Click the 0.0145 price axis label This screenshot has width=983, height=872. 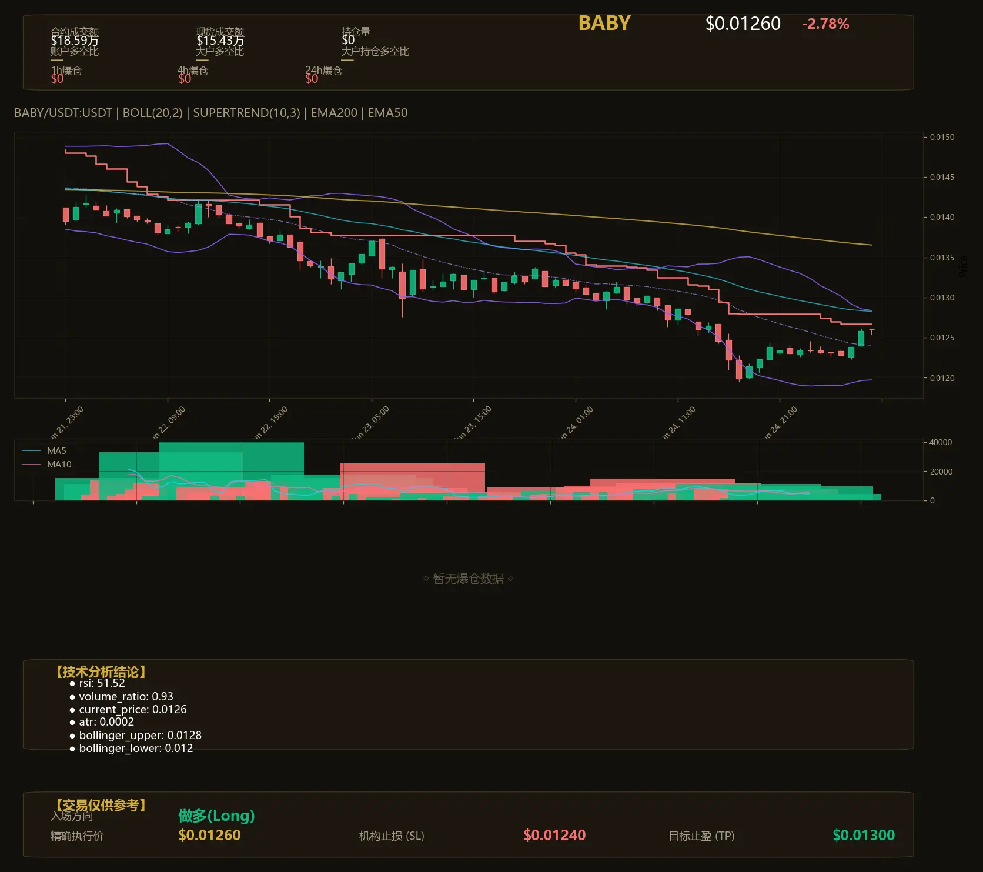click(x=942, y=177)
